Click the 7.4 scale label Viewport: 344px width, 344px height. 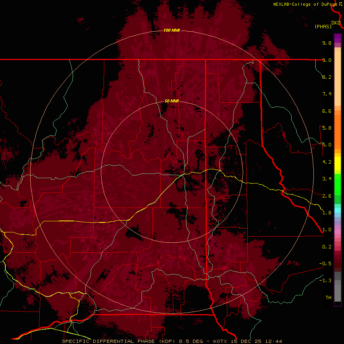coord(327,94)
